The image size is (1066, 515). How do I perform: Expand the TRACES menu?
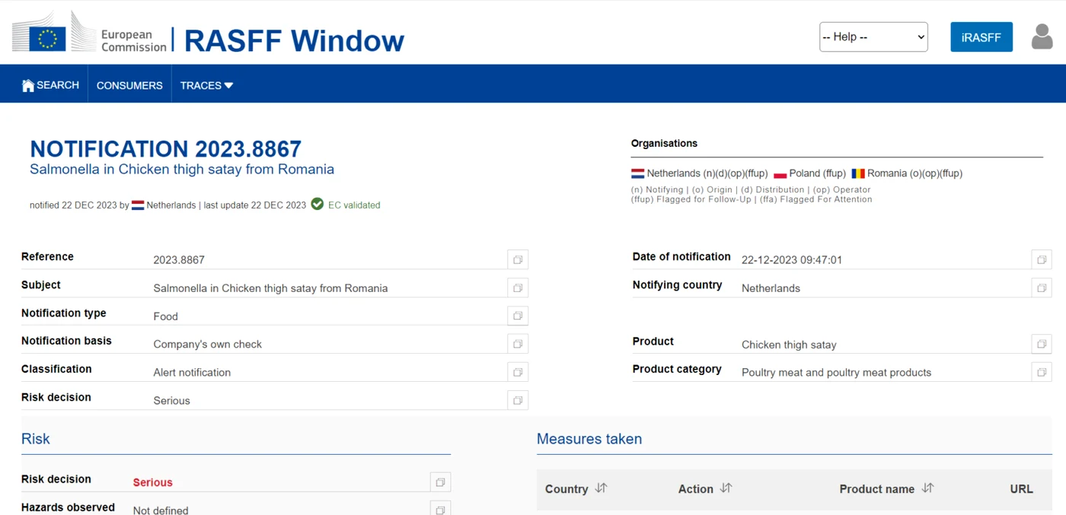click(x=206, y=85)
